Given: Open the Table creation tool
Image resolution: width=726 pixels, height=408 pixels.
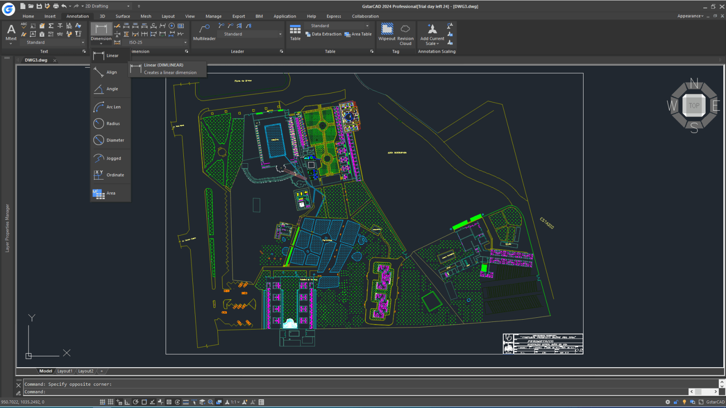Looking at the screenshot, I should click(x=295, y=30).
